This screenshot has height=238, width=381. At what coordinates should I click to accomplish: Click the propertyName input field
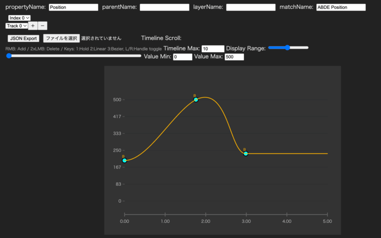tap(73, 7)
